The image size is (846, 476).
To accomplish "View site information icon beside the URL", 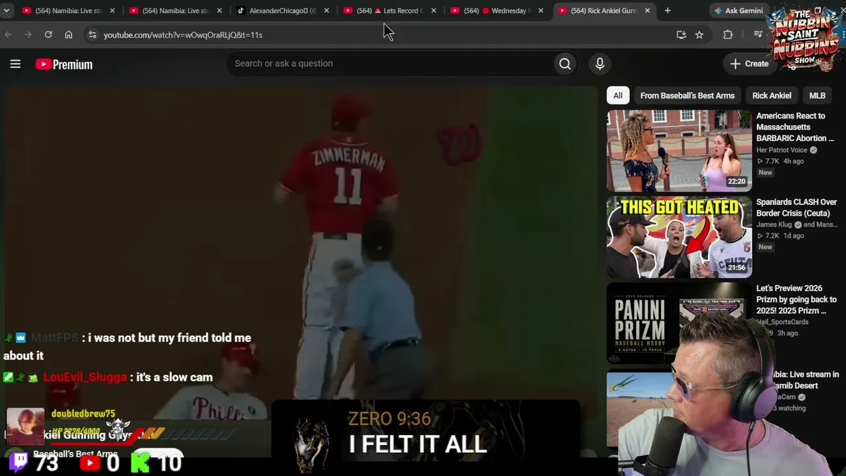I will (92, 34).
